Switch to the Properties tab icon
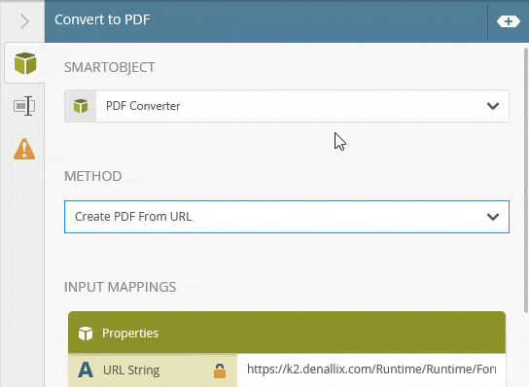 [x=24, y=106]
